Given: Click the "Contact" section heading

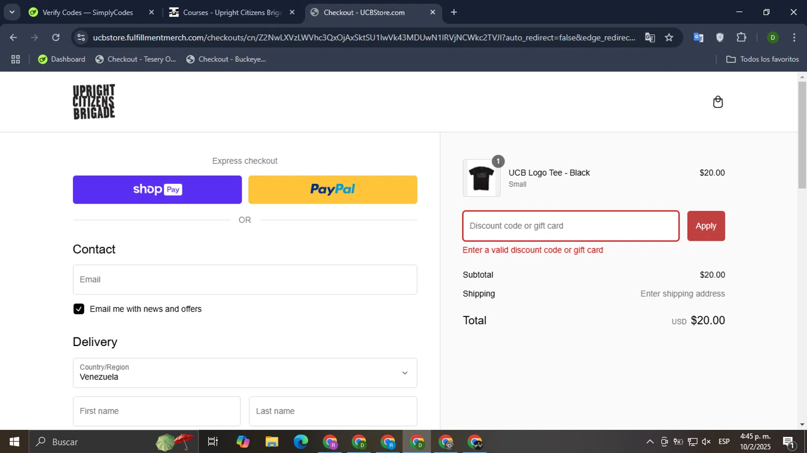Looking at the screenshot, I should click(94, 249).
